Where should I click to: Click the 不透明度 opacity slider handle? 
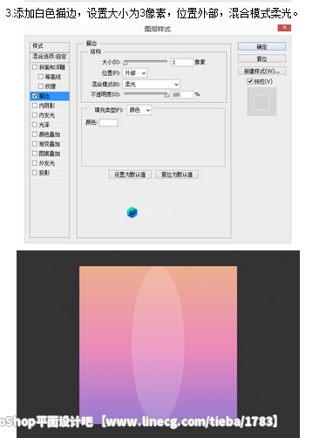(166, 95)
